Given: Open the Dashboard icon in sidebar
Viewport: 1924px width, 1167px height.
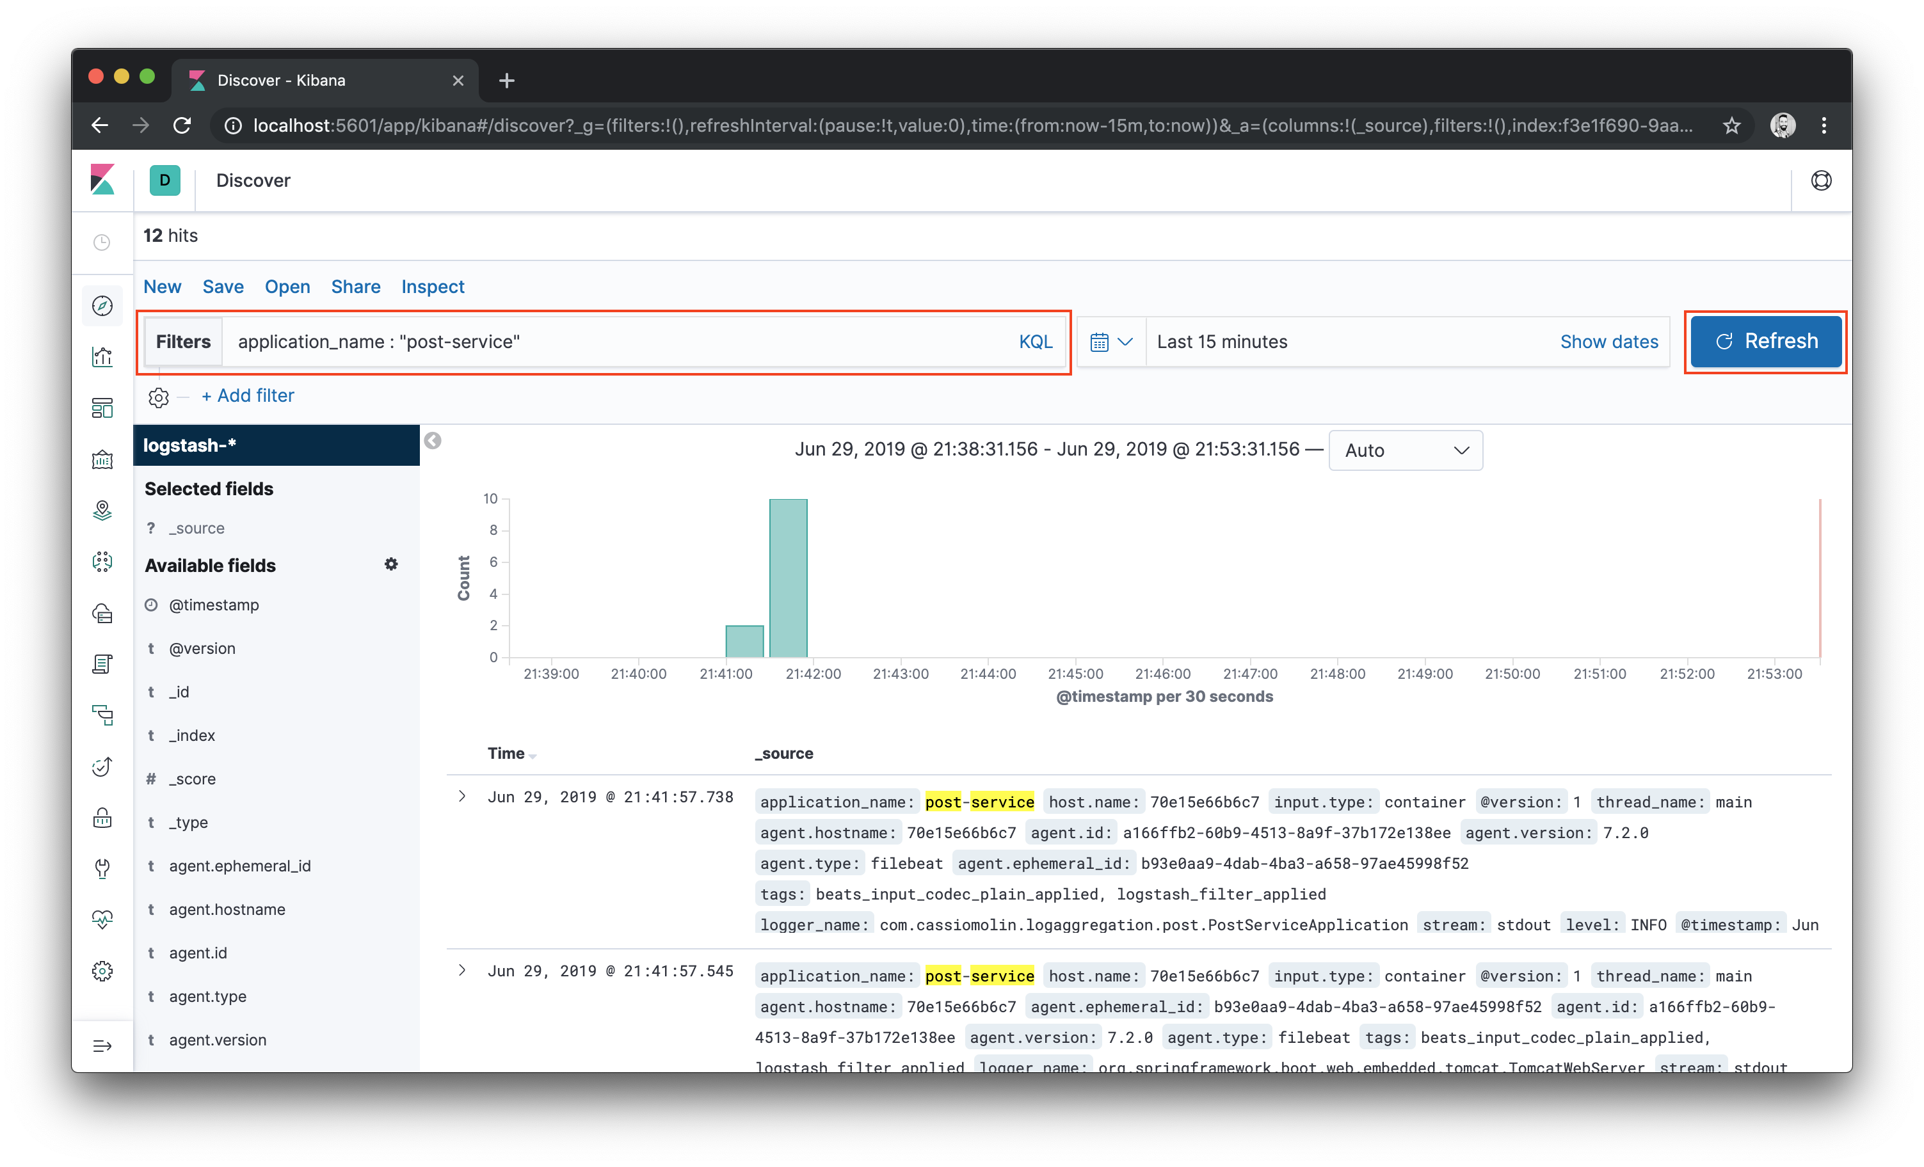Looking at the screenshot, I should click(102, 408).
